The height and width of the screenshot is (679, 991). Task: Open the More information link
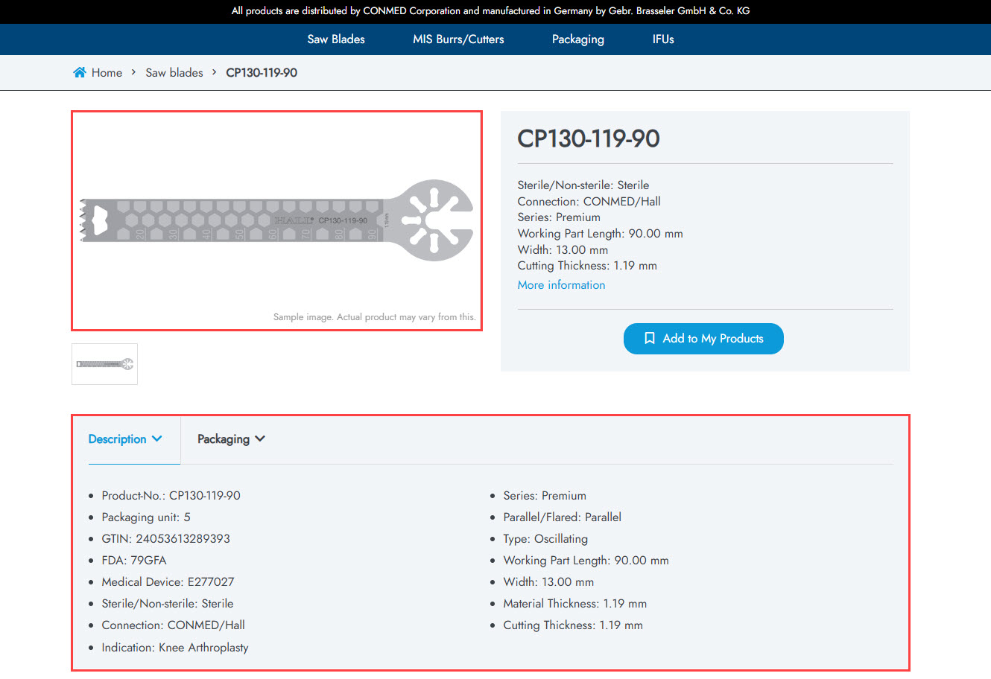click(561, 285)
